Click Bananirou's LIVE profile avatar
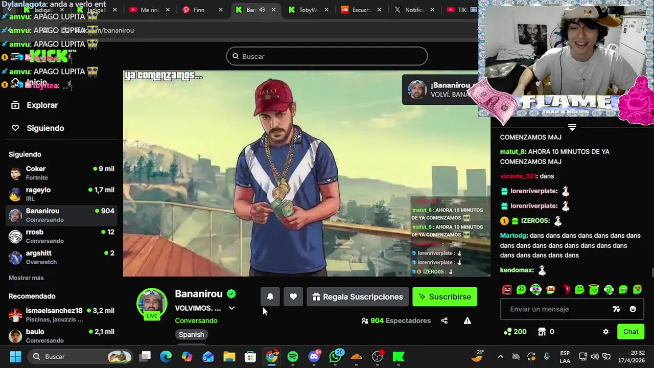Image resolution: width=654 pixels, height=368 pixels. point(152,303)
